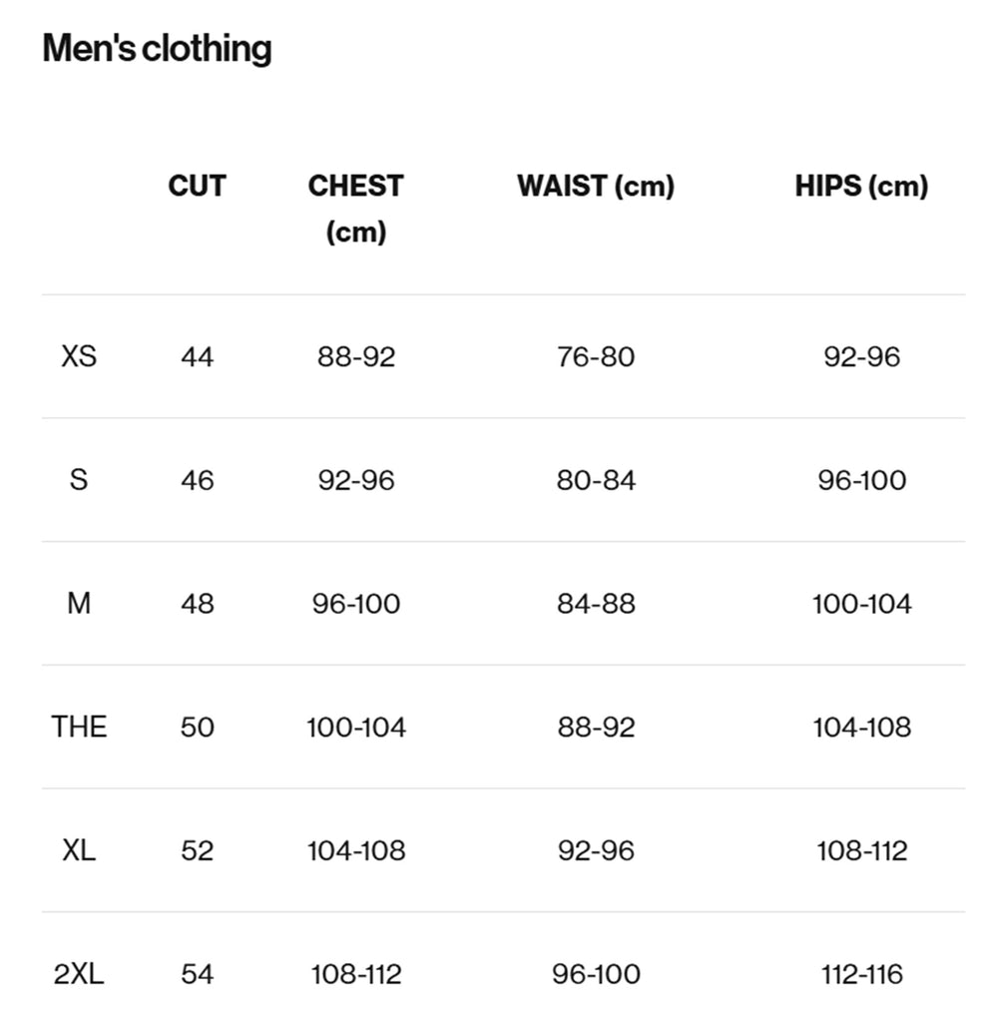Select the M size row label
982x1022 pixels.
(79, 604)
